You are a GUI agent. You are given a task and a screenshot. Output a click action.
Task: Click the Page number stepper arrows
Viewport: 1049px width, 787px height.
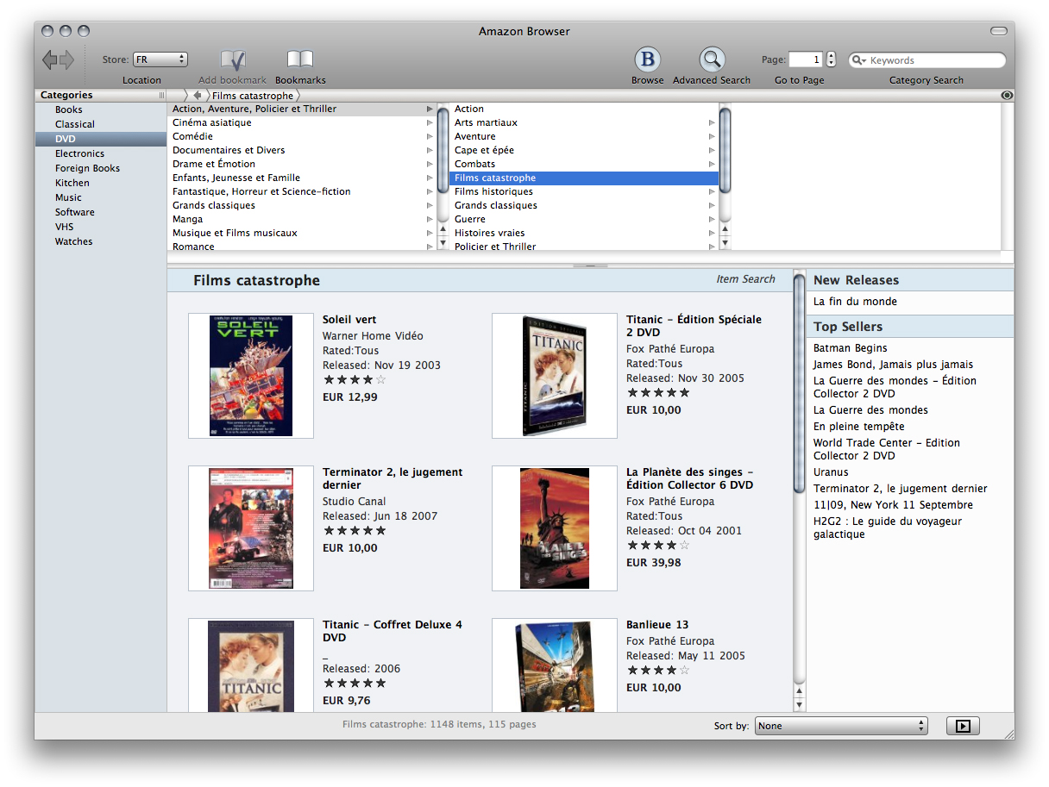pos(831,59)
